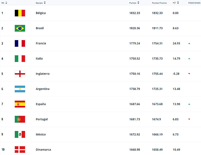
Task: Sort by +/- column sort arrows
Action: pos(179,3)
